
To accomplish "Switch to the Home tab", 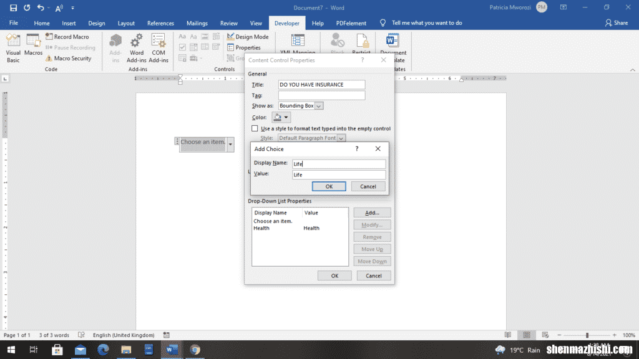I will click(x=42, y=23).
